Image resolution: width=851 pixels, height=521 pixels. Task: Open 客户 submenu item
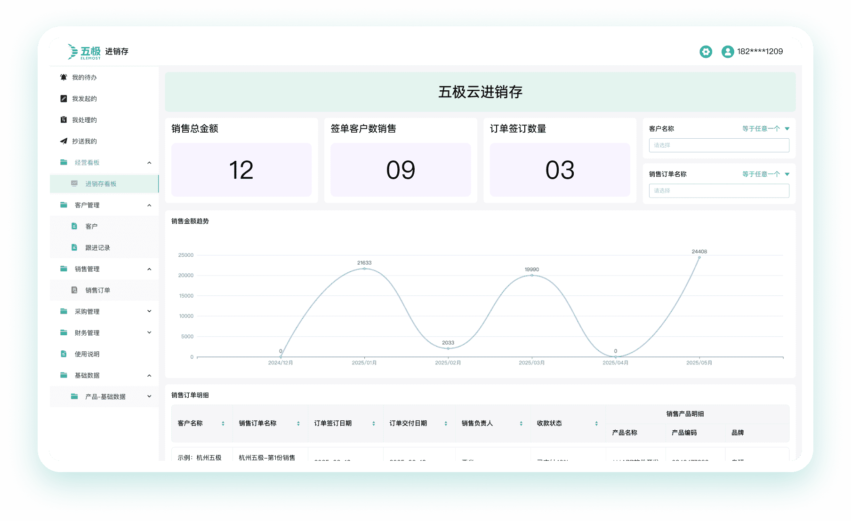coord(104,226)
